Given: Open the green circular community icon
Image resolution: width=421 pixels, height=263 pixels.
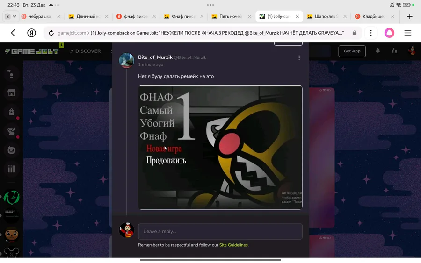Looking at the screenshot, I should (11, 198).
